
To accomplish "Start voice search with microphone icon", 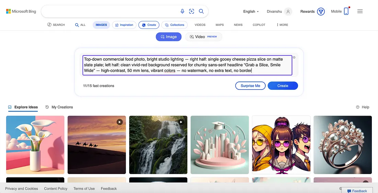I will click(x=182, y=11).
